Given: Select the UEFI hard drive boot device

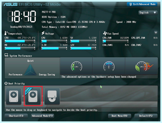Looking at the screenshot, I should [x=33, y=96].
